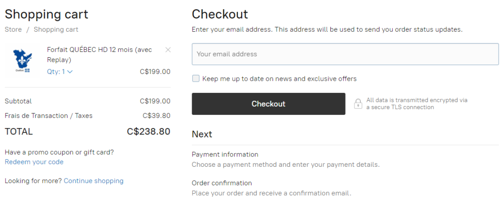Select the Order confirmation step

point(222,183)
